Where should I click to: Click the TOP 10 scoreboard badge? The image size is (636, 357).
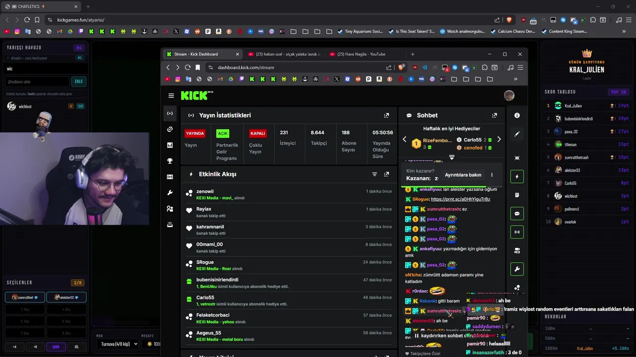619,92
